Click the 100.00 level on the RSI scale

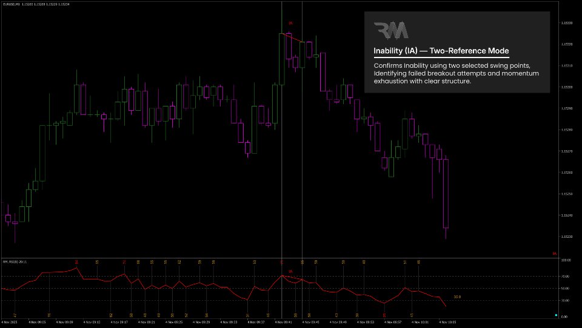pos(566,260)
